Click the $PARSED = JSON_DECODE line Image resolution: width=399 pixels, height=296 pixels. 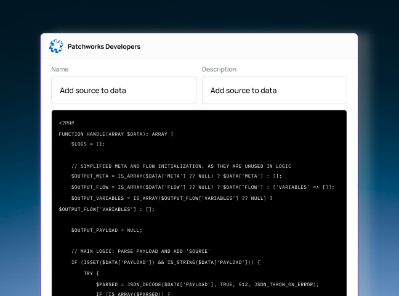point(208,284)
